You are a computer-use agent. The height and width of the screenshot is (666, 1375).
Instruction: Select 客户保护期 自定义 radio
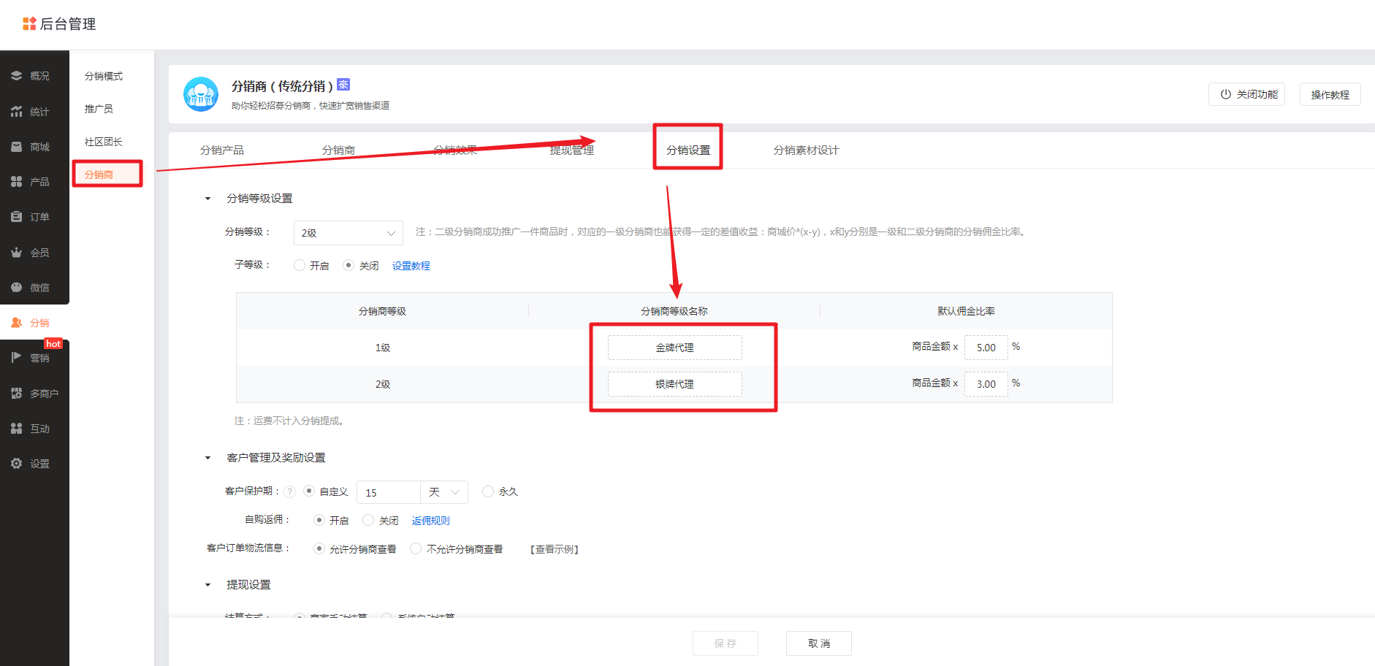point(309,491)
